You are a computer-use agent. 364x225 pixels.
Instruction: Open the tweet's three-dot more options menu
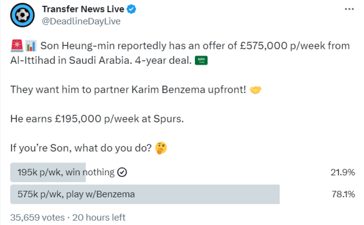coord(349,10)
